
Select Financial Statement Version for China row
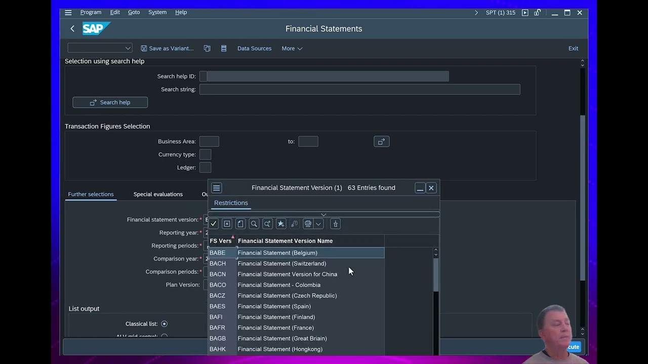(296, 275)
